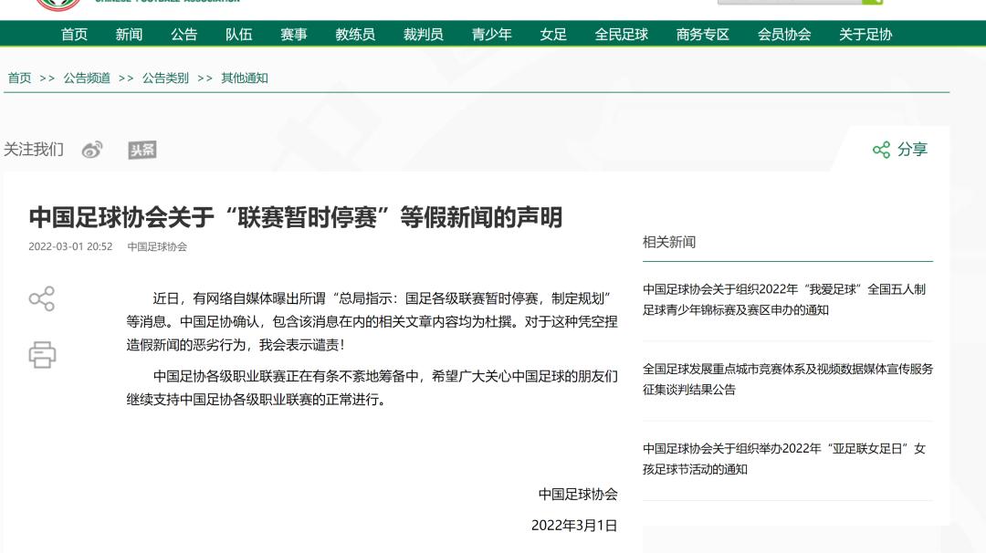Open the 赛事 navigation menu item
986x553 pixels.
(x=294, y=35)
